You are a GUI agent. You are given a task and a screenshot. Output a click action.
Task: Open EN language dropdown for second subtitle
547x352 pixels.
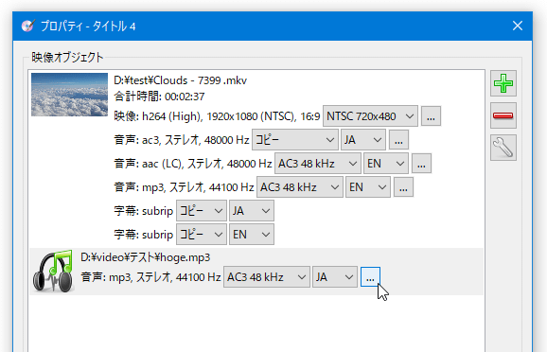(251, 235)
